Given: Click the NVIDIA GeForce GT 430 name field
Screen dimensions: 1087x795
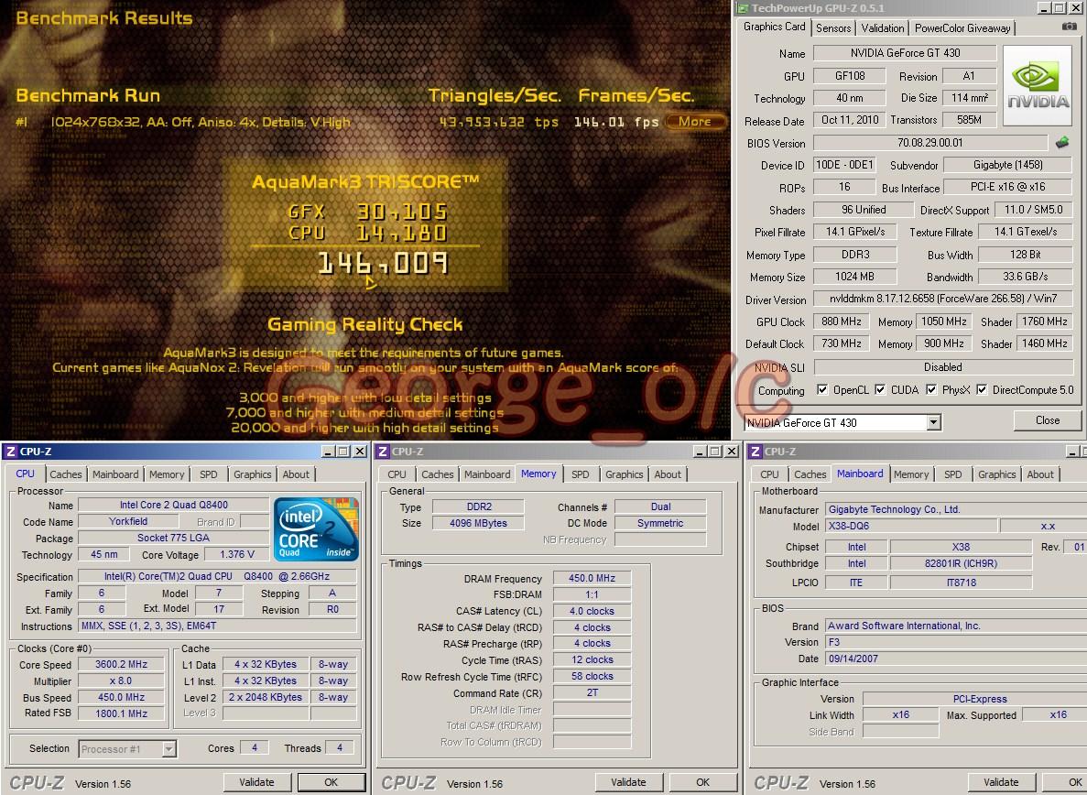Looking at the screenshot, I should pos(905,53).
